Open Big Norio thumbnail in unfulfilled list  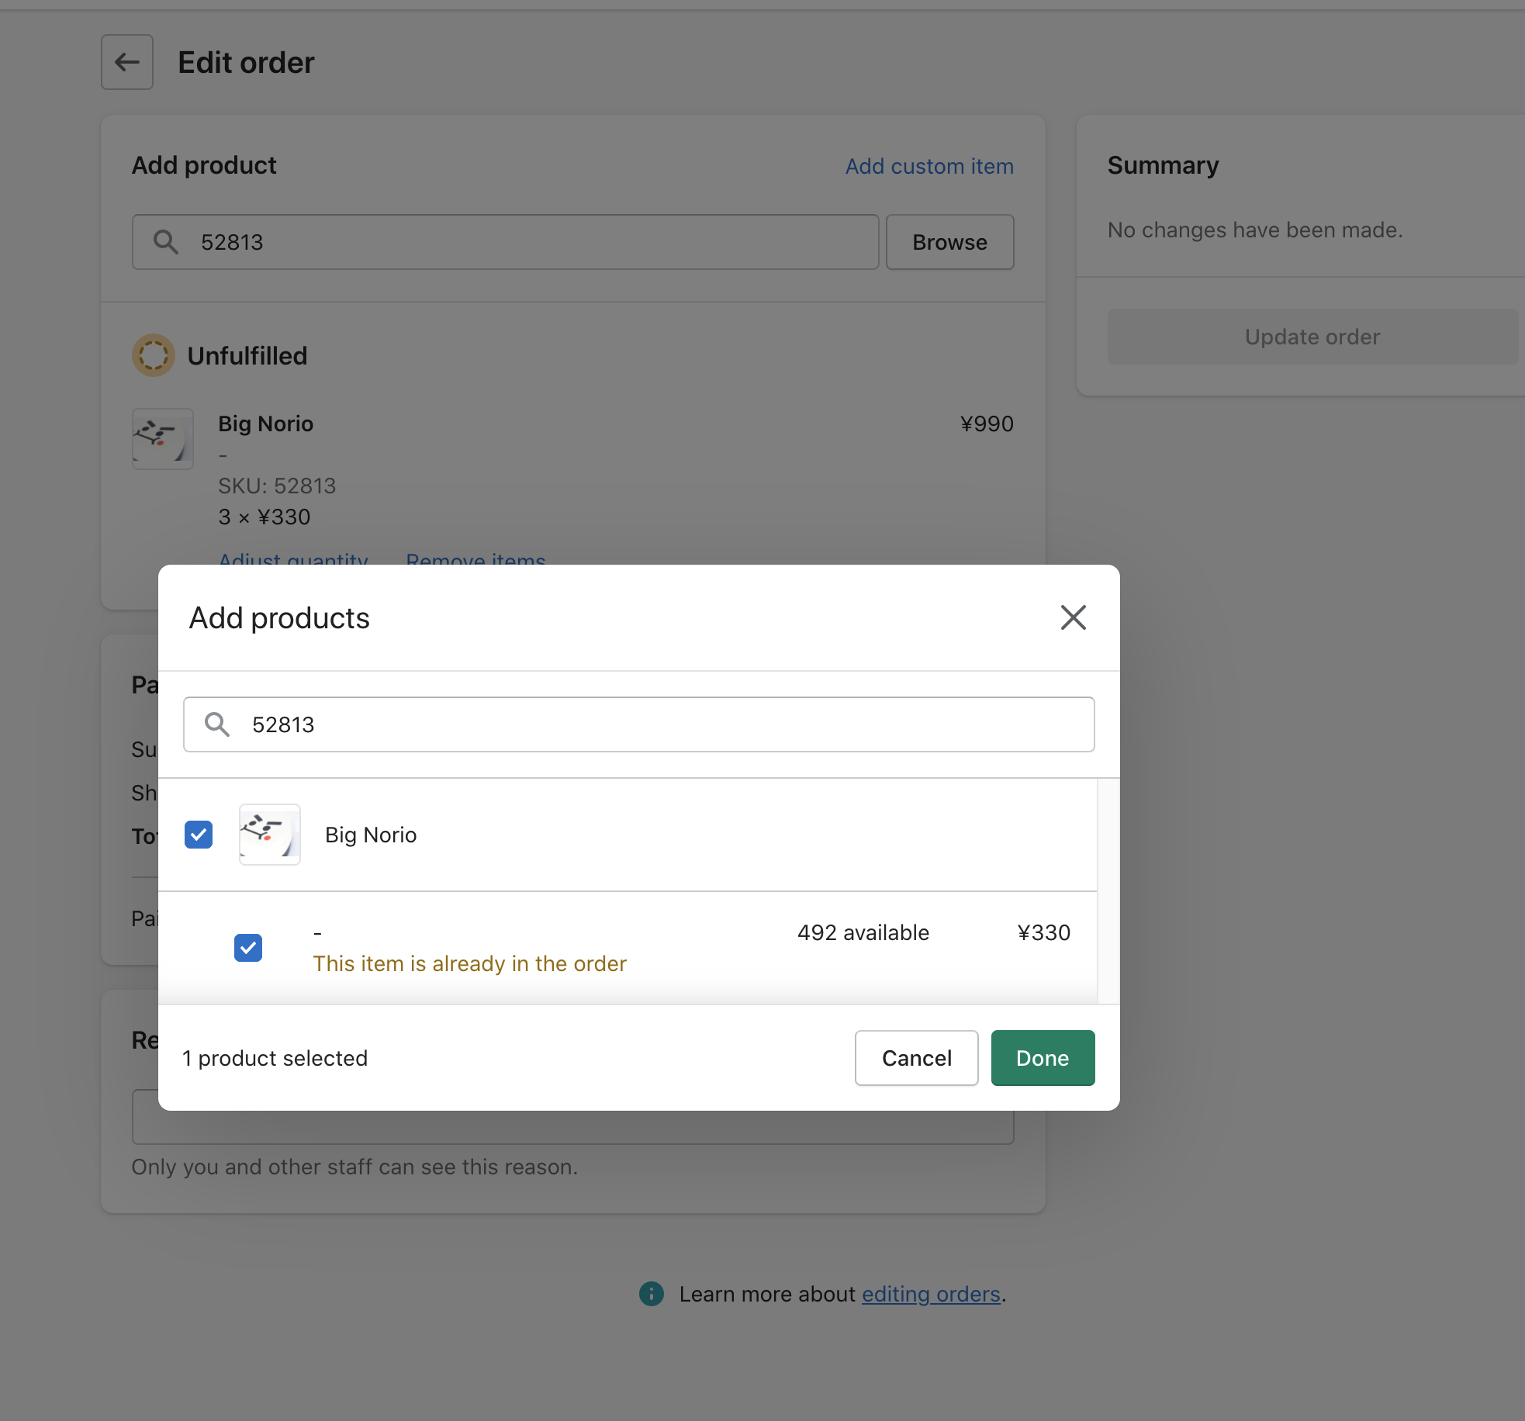tap(162, 438)
